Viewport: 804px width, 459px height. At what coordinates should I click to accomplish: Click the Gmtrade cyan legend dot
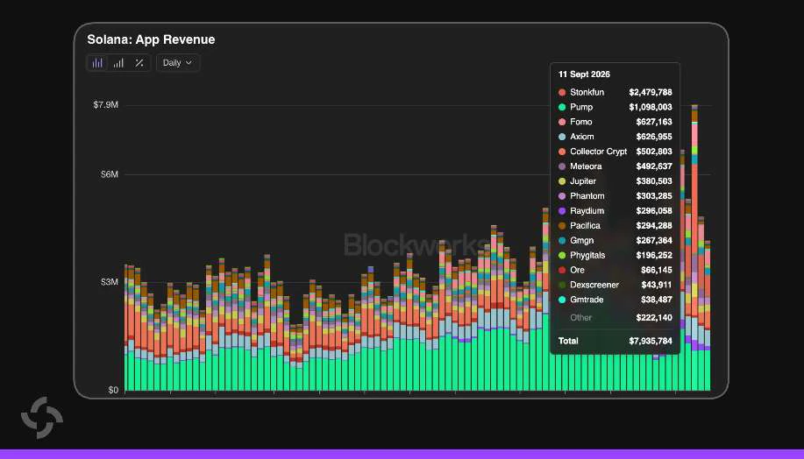(x=562, y=300)
